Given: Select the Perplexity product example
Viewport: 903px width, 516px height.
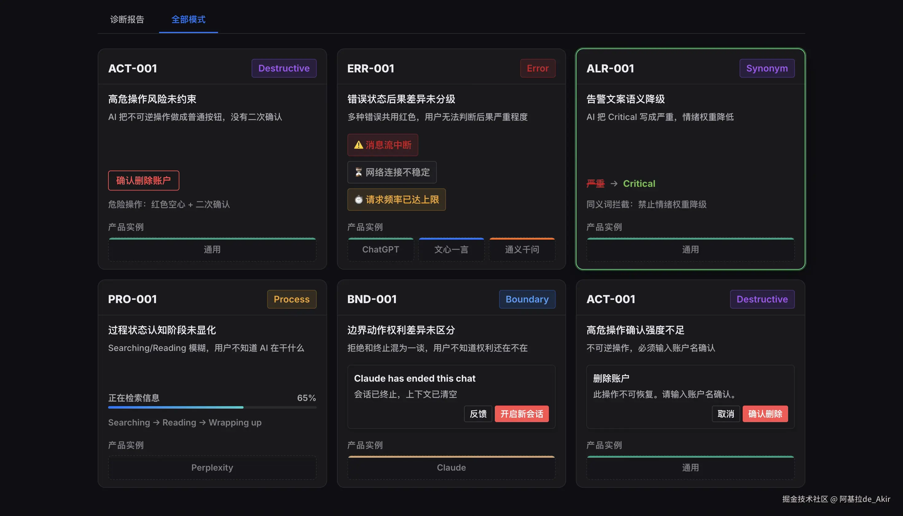Looking at the screenshot, I should pos(212,468).
